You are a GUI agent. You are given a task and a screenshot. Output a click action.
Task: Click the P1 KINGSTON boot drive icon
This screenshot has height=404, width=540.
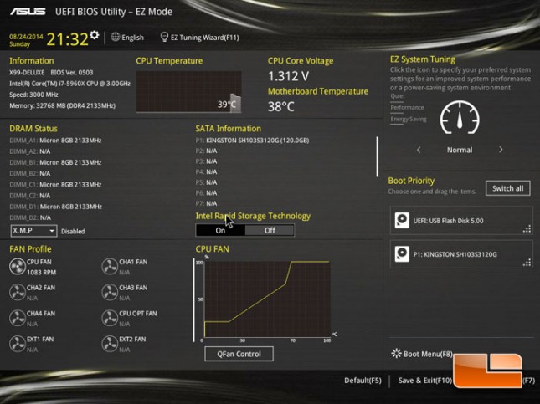402,254
